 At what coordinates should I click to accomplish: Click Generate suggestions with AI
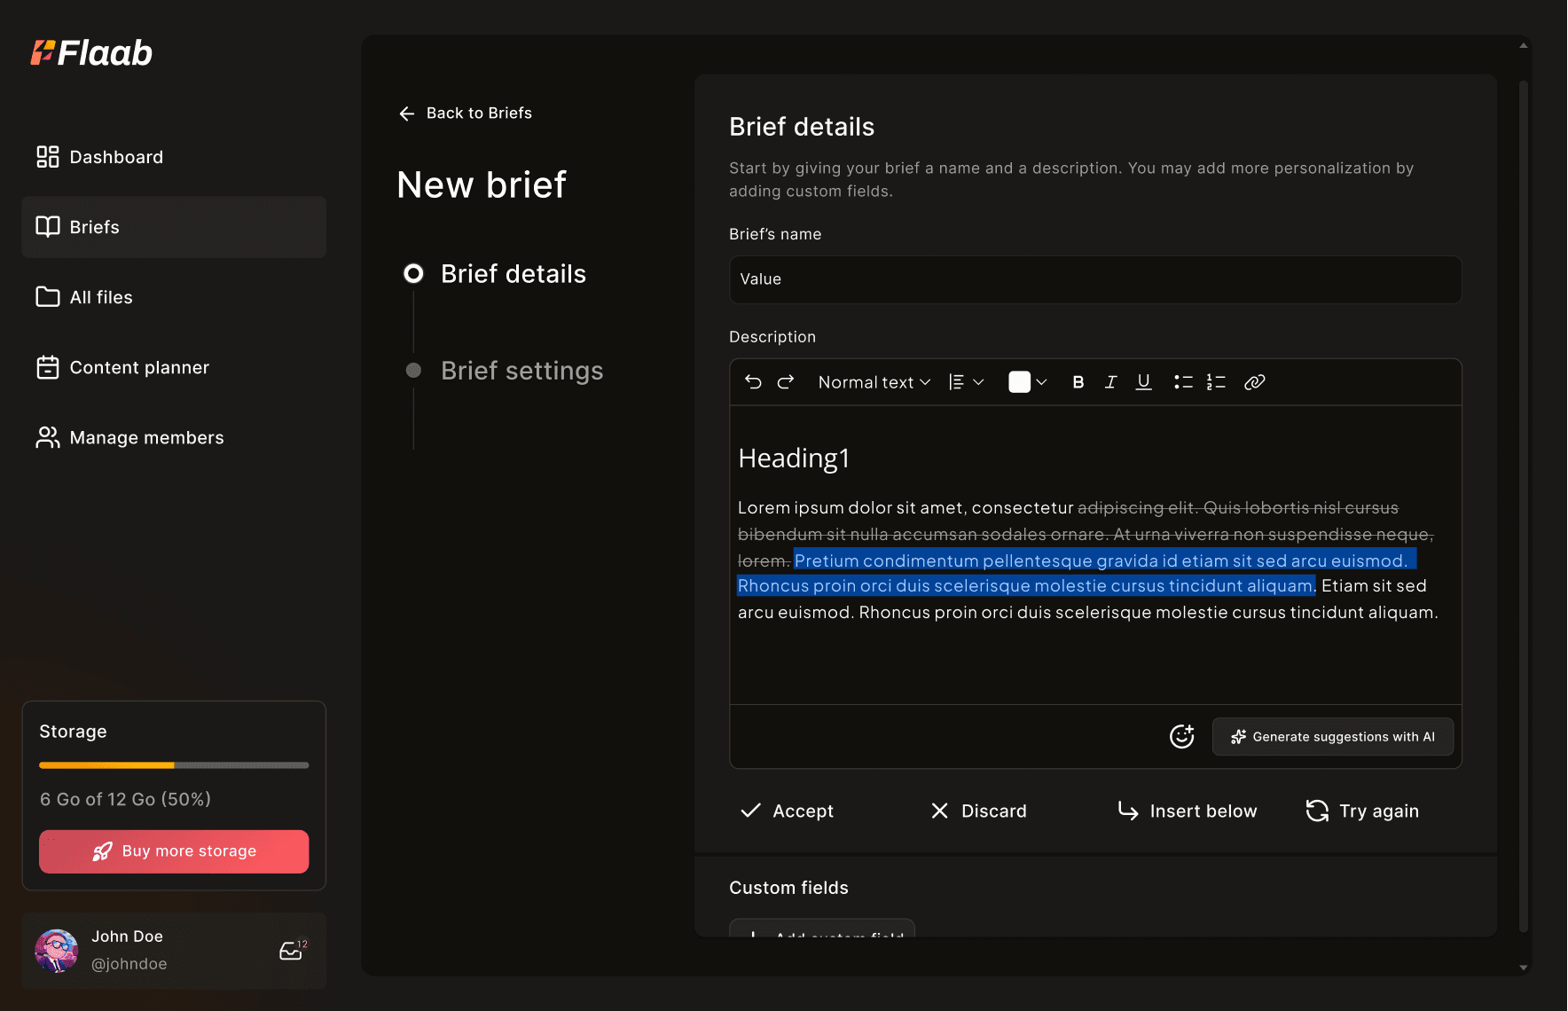tap(1333, 737)
